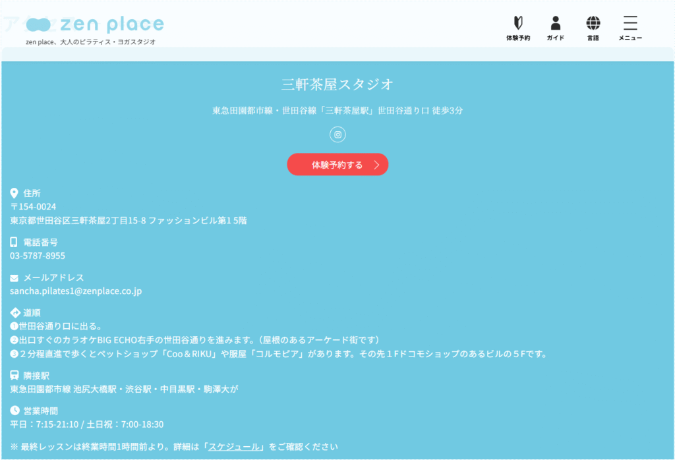Image resolution: width=675 pixels, height=460 pixels.
Task: Click the 隣接駅 train icon
Action: click(x=15, y=375)
